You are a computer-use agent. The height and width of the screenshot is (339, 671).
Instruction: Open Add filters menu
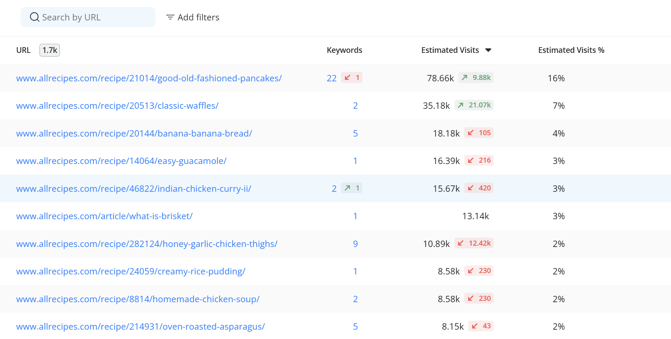[193, 17]
